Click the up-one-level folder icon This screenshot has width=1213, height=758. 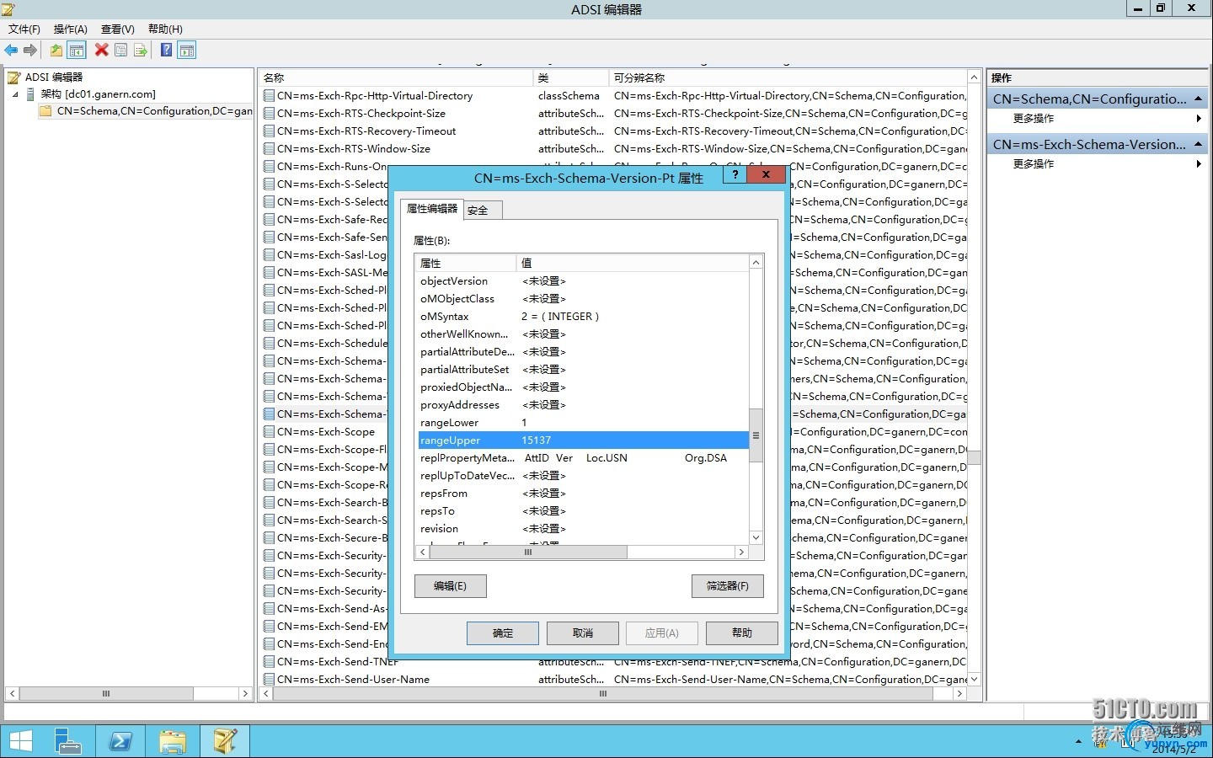pos(56,51)
